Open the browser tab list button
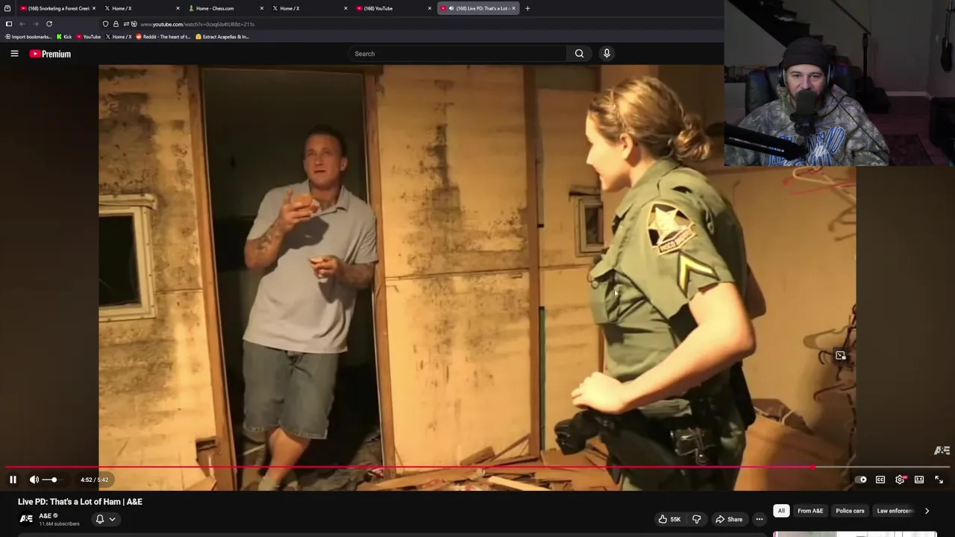This screenshot has width=955, height=537. click(x=7, y=8)
